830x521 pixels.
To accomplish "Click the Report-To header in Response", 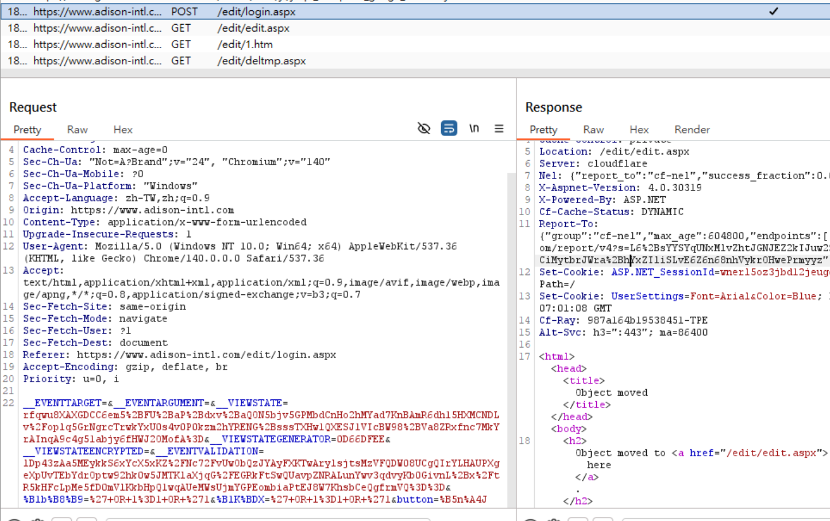I will 568,224.
